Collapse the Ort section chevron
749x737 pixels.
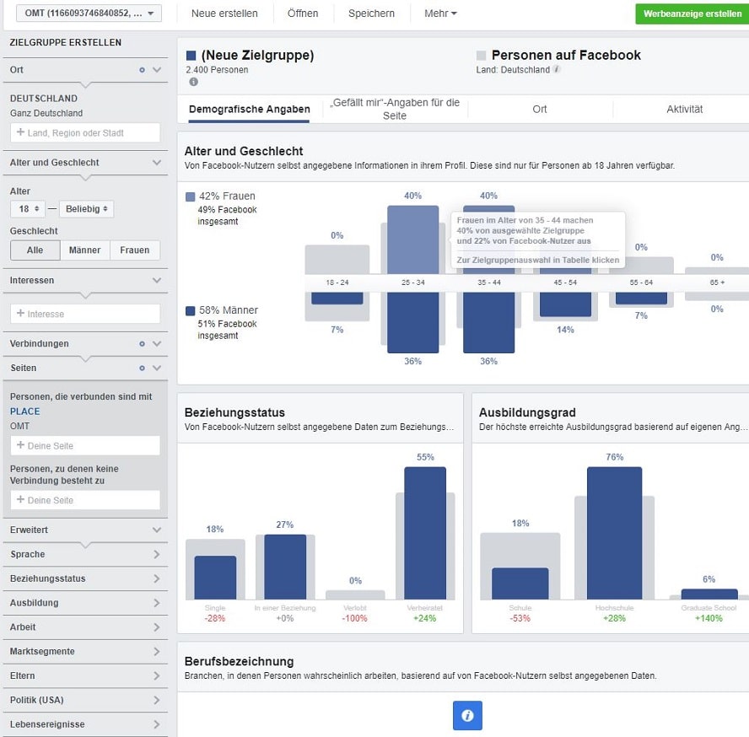157,70
